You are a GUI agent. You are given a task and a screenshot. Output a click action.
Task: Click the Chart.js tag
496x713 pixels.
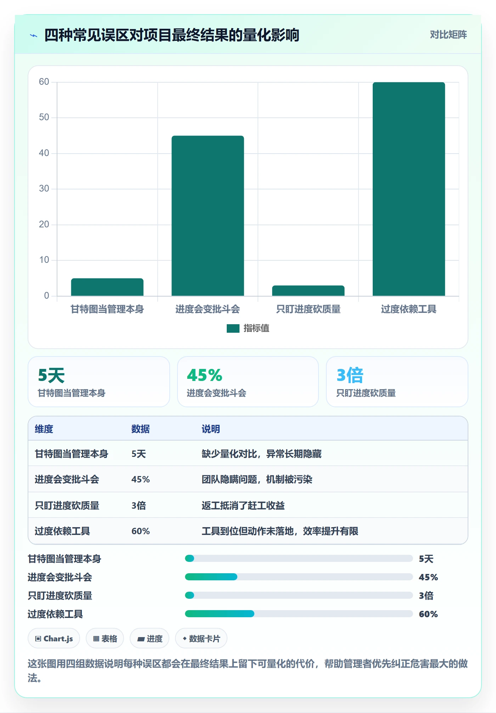pos(54,639)
